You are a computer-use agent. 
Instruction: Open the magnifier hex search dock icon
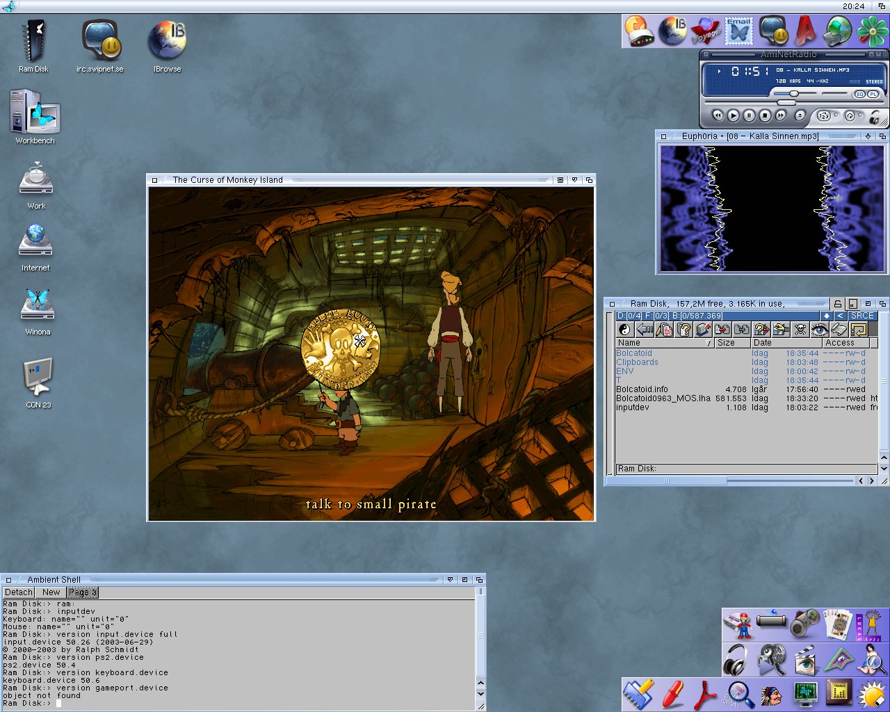tap(739, 694)
